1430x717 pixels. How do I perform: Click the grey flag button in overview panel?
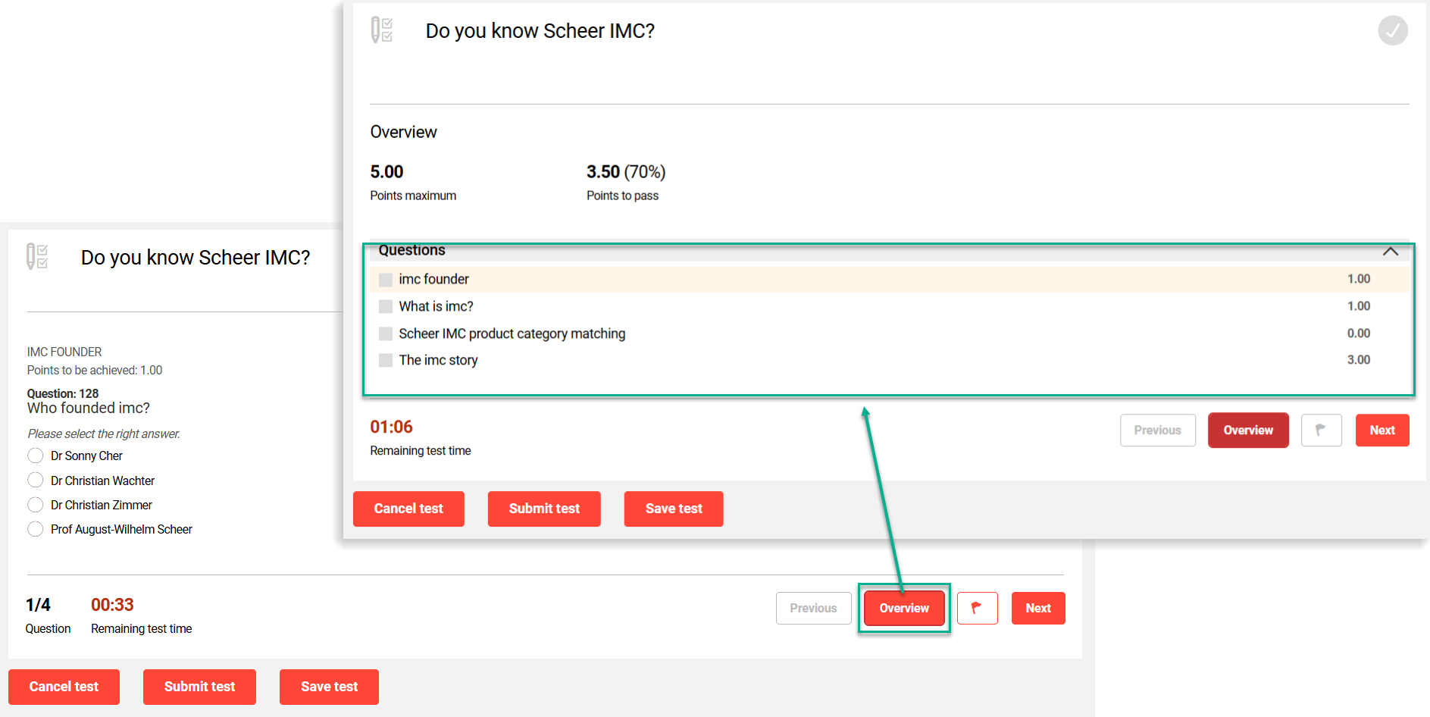pyautogui.click(x=1321, y=430)
